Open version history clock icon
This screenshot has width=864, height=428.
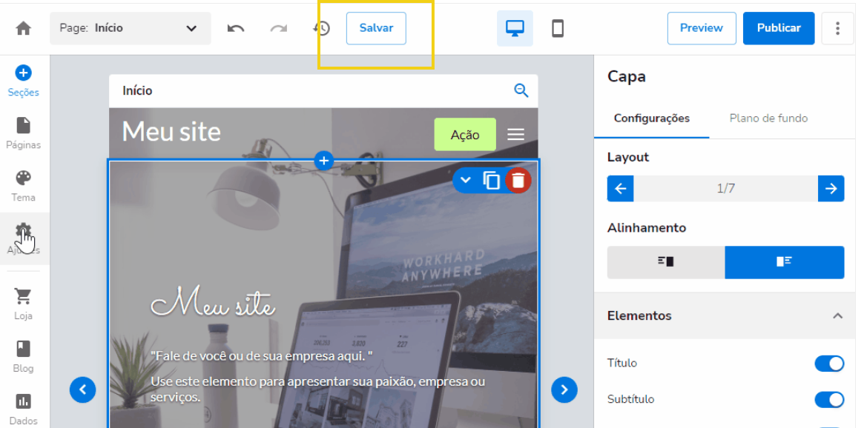coord(321,28)
